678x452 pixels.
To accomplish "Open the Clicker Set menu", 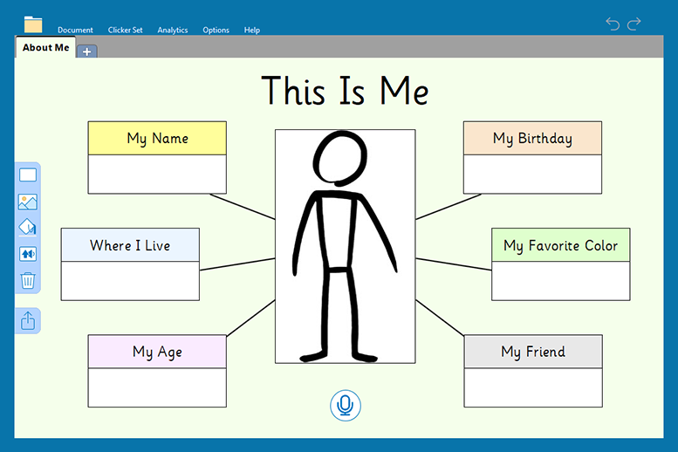I will point(125,30).
